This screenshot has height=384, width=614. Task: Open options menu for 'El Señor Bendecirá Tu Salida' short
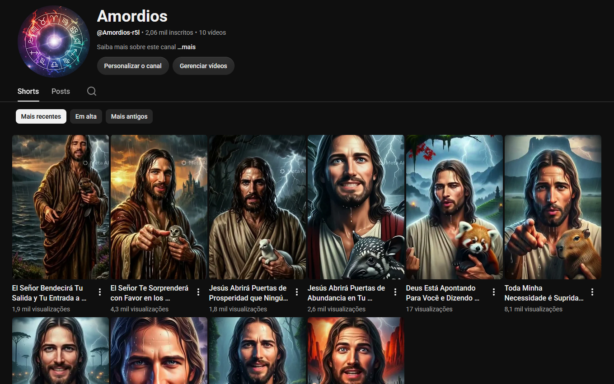pos(100,292)
